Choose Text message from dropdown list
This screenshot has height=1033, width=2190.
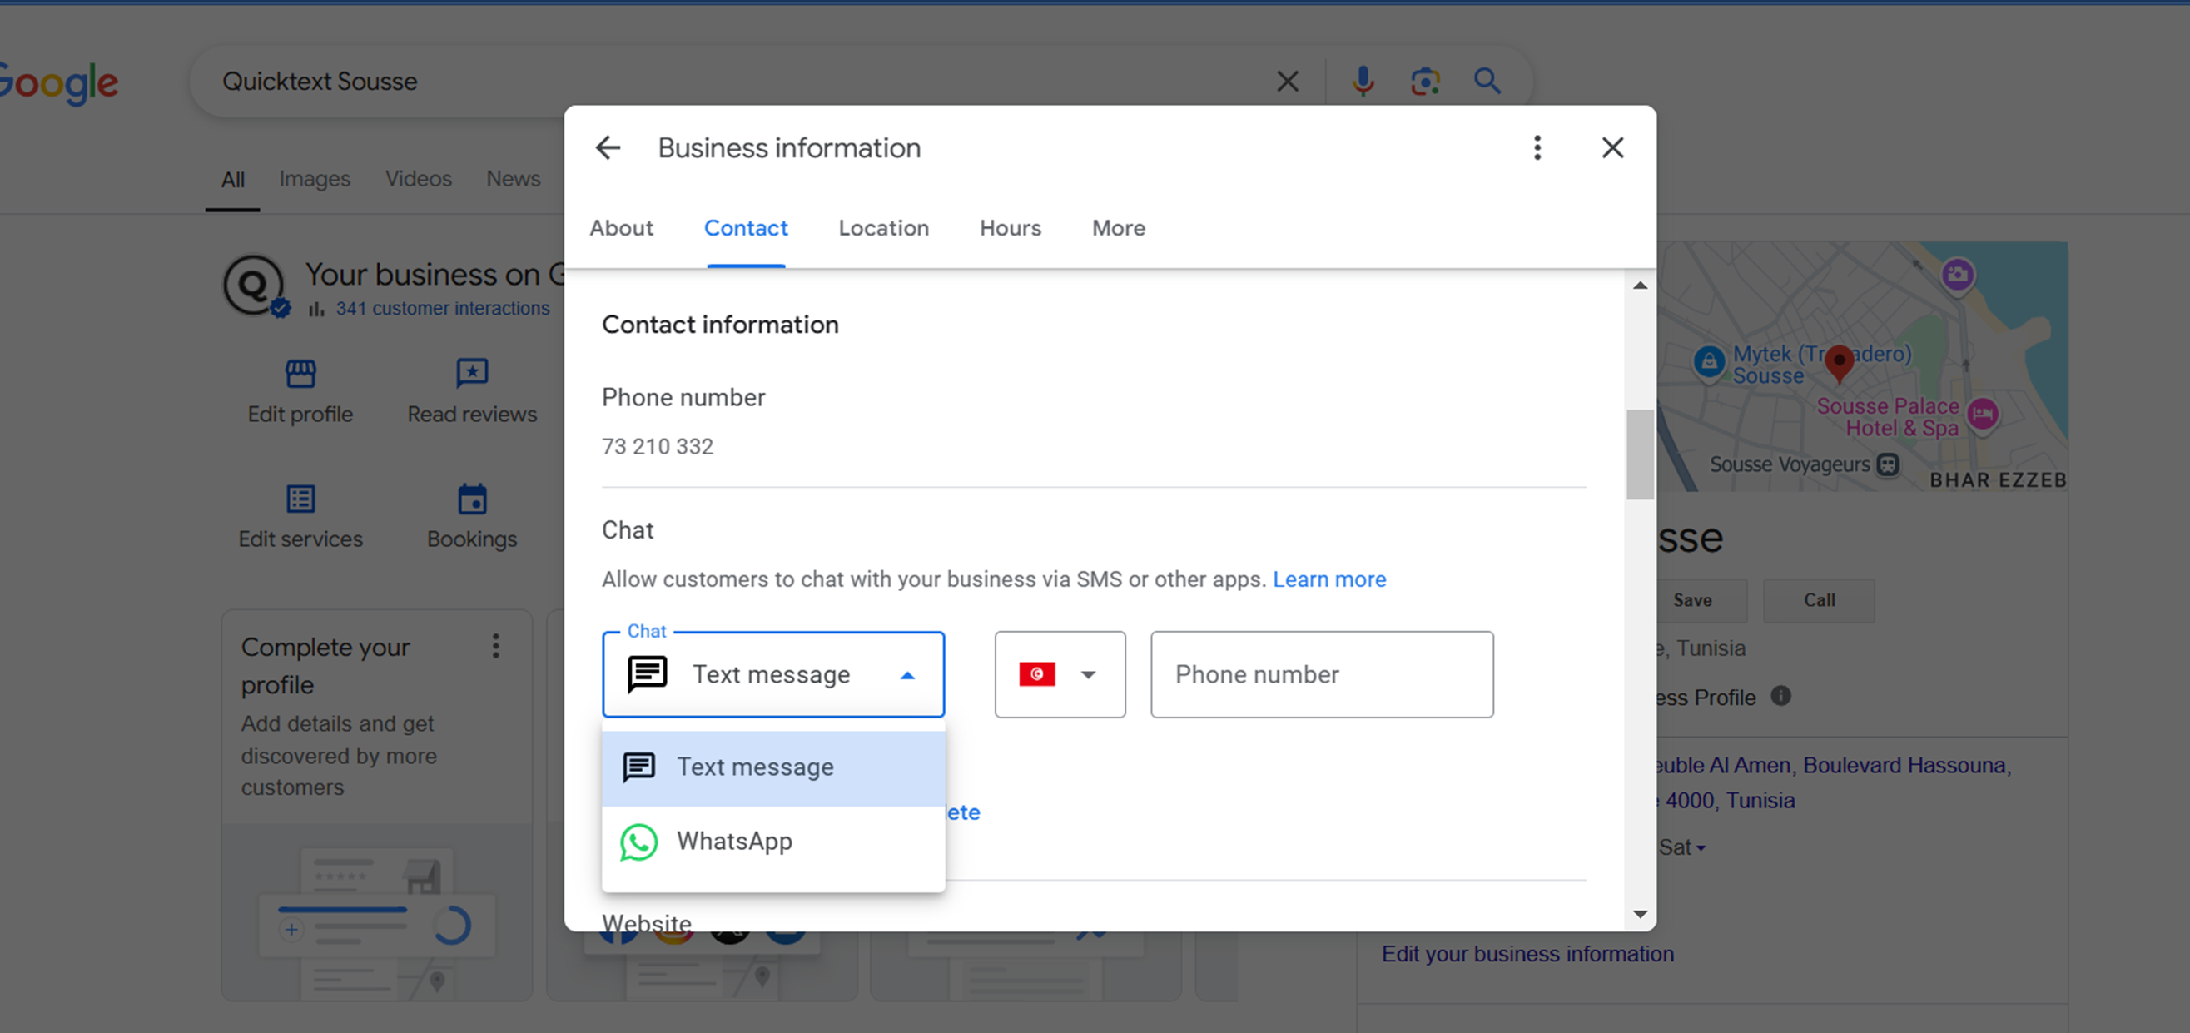(x=772, y=767)
